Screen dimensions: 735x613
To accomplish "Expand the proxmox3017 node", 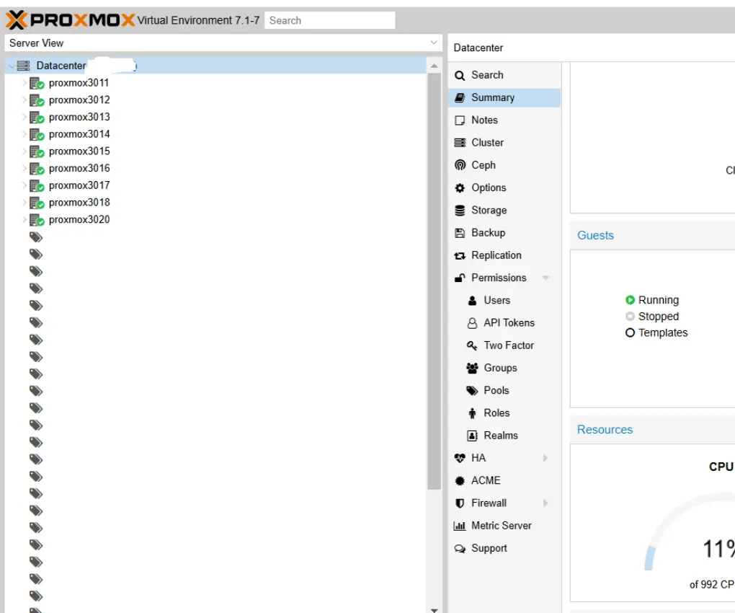I will click(x=24, y=186).
